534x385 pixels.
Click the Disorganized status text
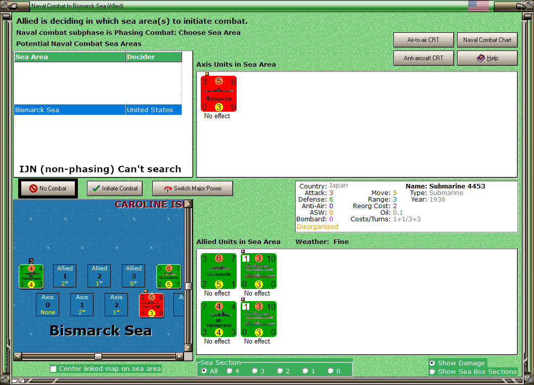tap(317, 227)
